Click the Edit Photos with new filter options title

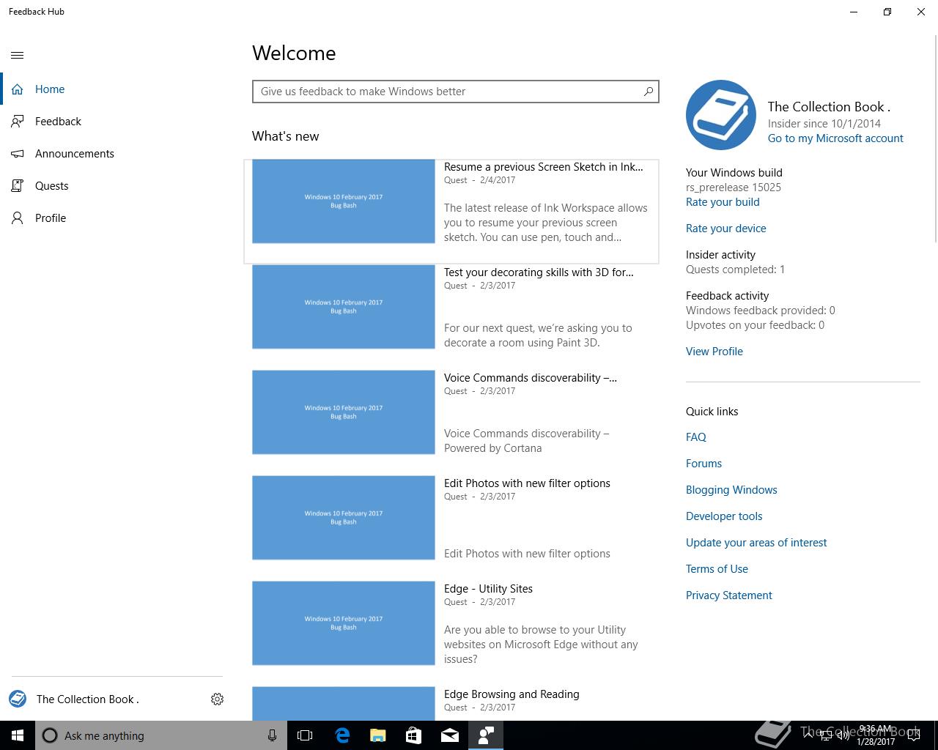(x=527, y=483)
